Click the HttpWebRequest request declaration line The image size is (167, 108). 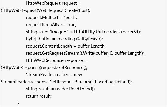pos(53,3)
